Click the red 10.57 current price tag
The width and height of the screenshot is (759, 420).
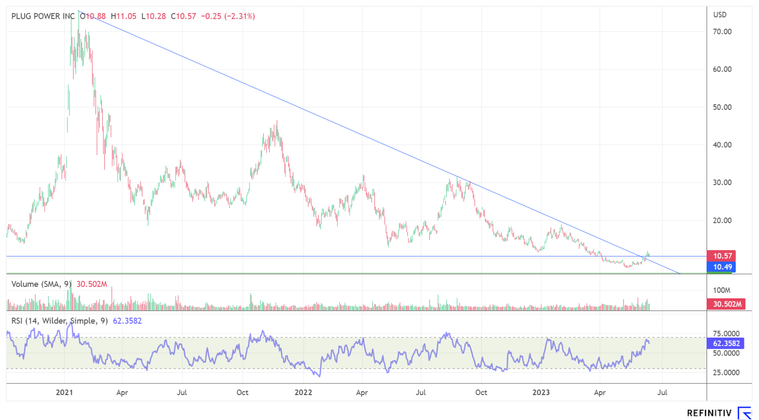tap(722, 256)
